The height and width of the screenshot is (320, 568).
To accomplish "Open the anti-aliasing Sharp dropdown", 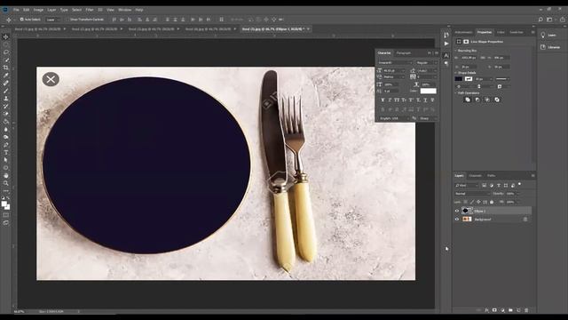I will click(428, 118).
